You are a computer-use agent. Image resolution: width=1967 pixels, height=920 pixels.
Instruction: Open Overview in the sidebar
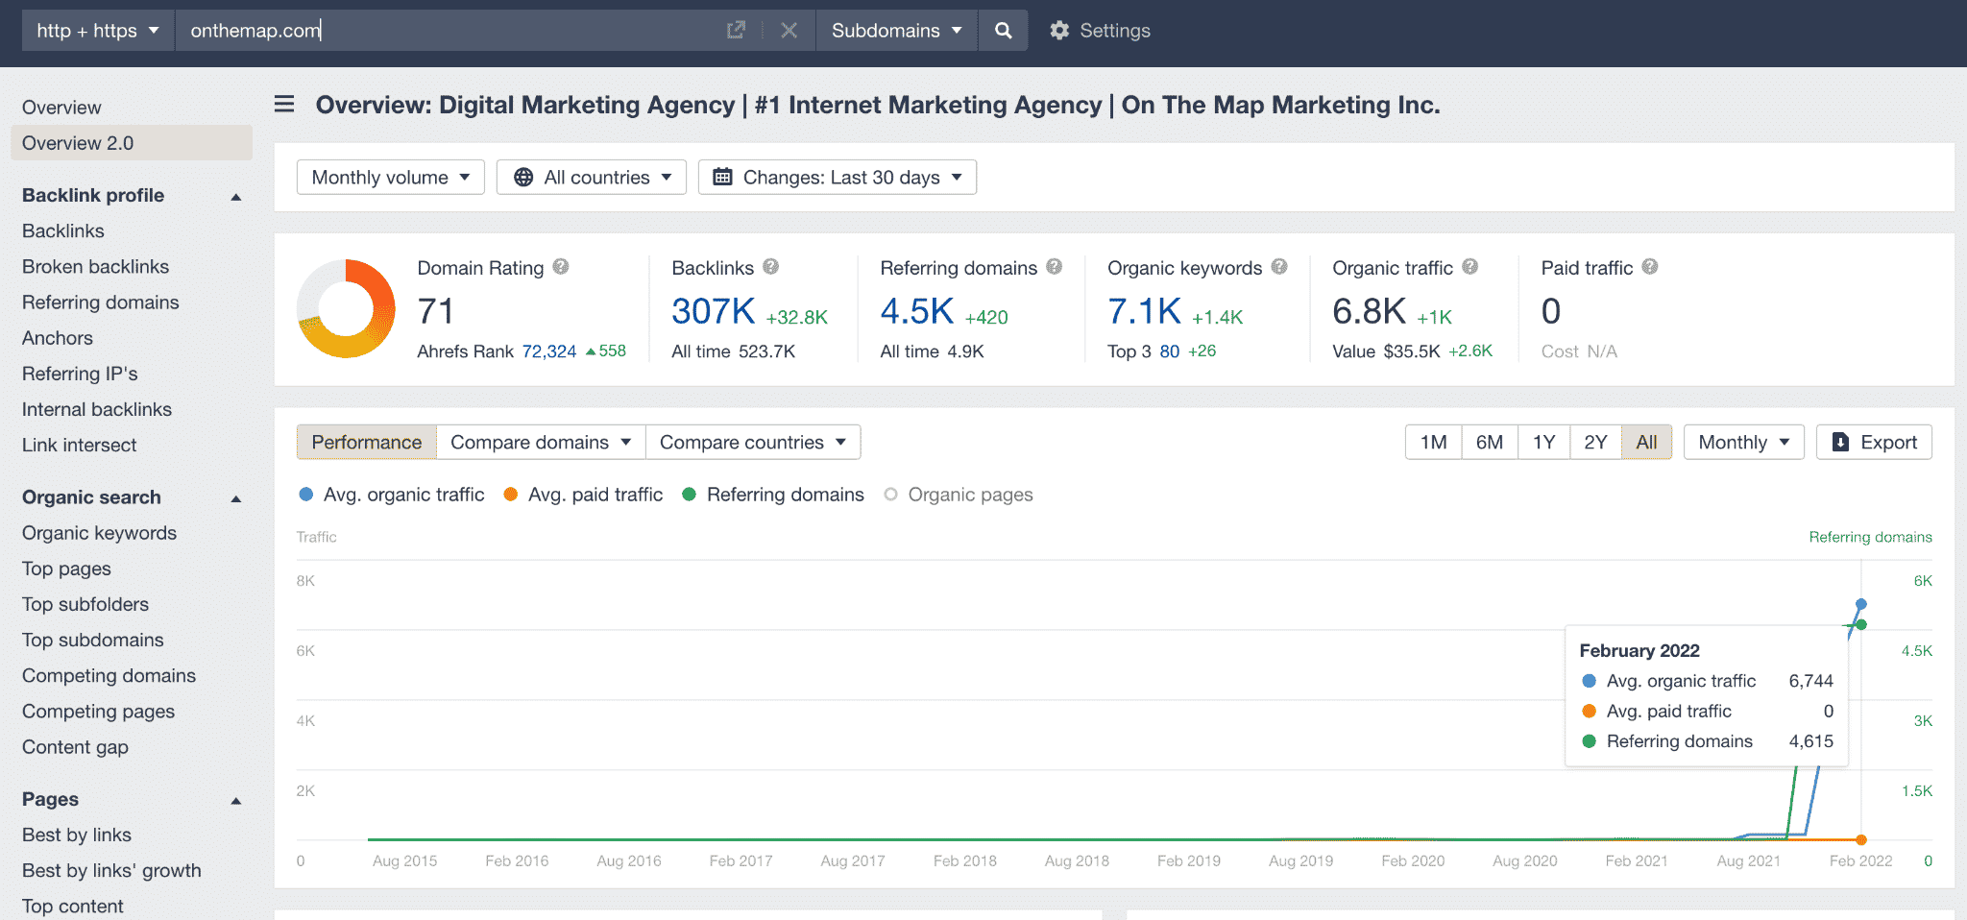(x=61, y=108)
